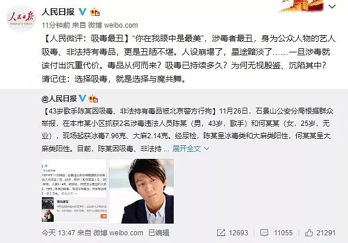348x243 pixels.
Task: Click the bottom 微博 weibo.com source link
Action: point(118,233)
